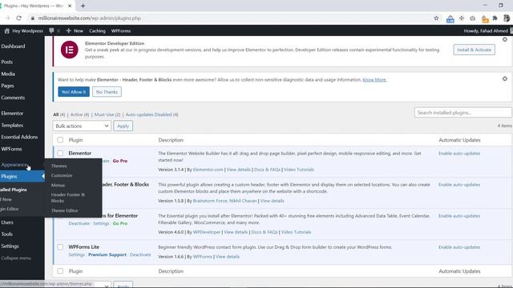Screen dimensions: 513x288
Task: Click the browser address bar URL
Action: click(89, 18)
